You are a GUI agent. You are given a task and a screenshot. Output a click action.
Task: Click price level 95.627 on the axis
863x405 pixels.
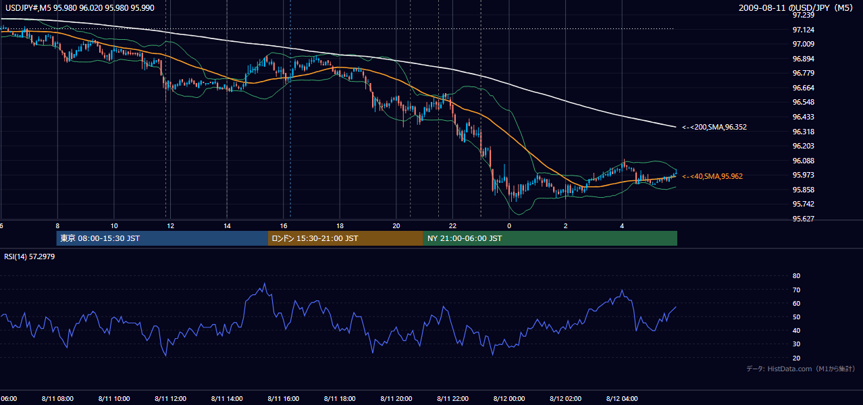coord(803,219)
